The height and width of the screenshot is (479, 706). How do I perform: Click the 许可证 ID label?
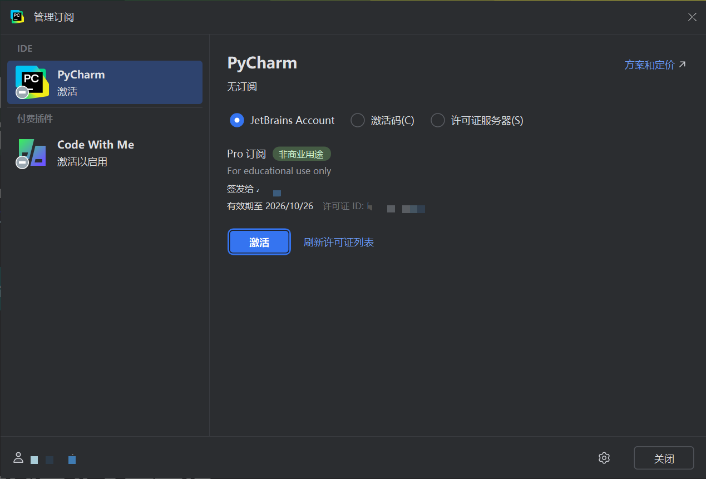[x=343, y=206]
